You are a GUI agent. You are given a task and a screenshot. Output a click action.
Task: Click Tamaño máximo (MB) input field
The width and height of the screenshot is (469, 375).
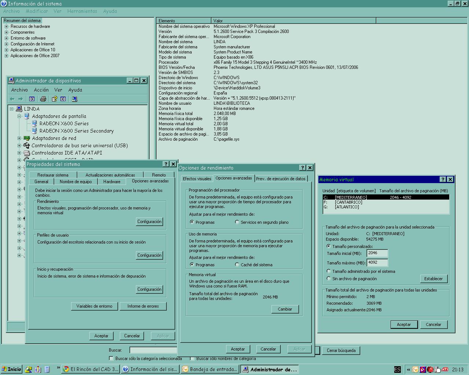(377, 263)
